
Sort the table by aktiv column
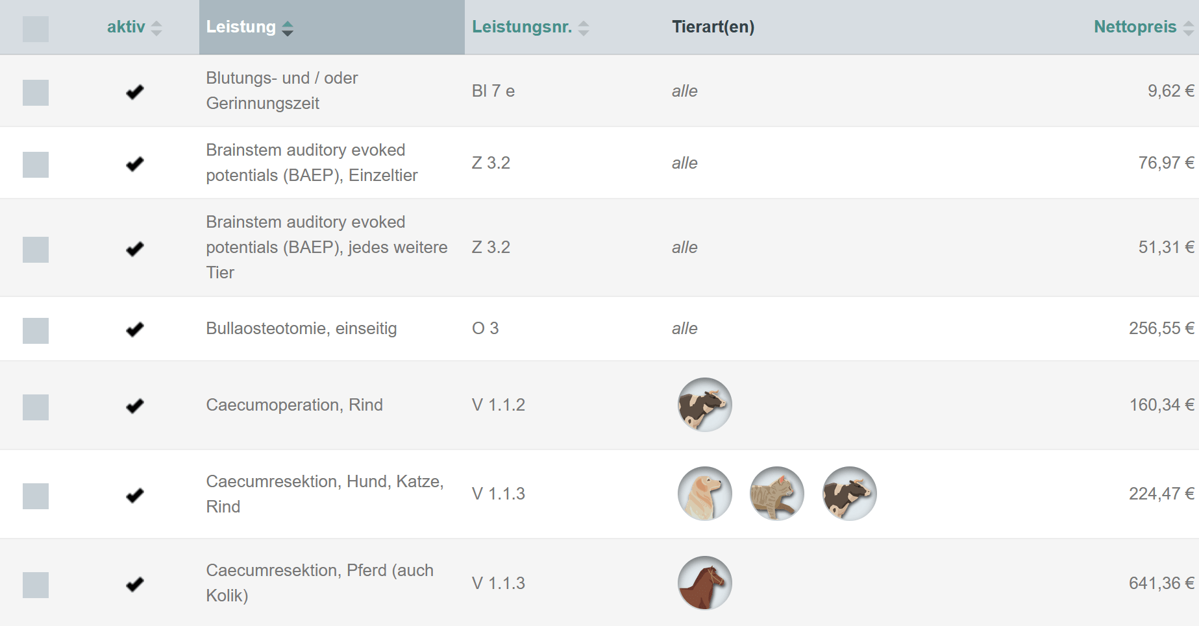click(134, 27)
